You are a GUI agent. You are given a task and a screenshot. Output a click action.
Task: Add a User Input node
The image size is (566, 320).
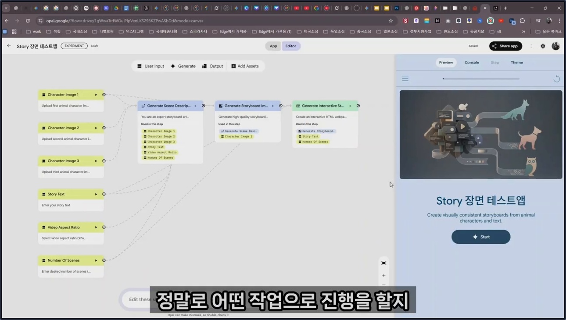(x=150, y=66)
